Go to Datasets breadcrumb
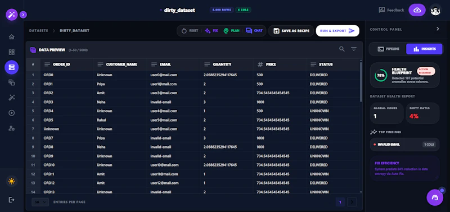Viewport: 450px width, 212px height. pos(38,31)
